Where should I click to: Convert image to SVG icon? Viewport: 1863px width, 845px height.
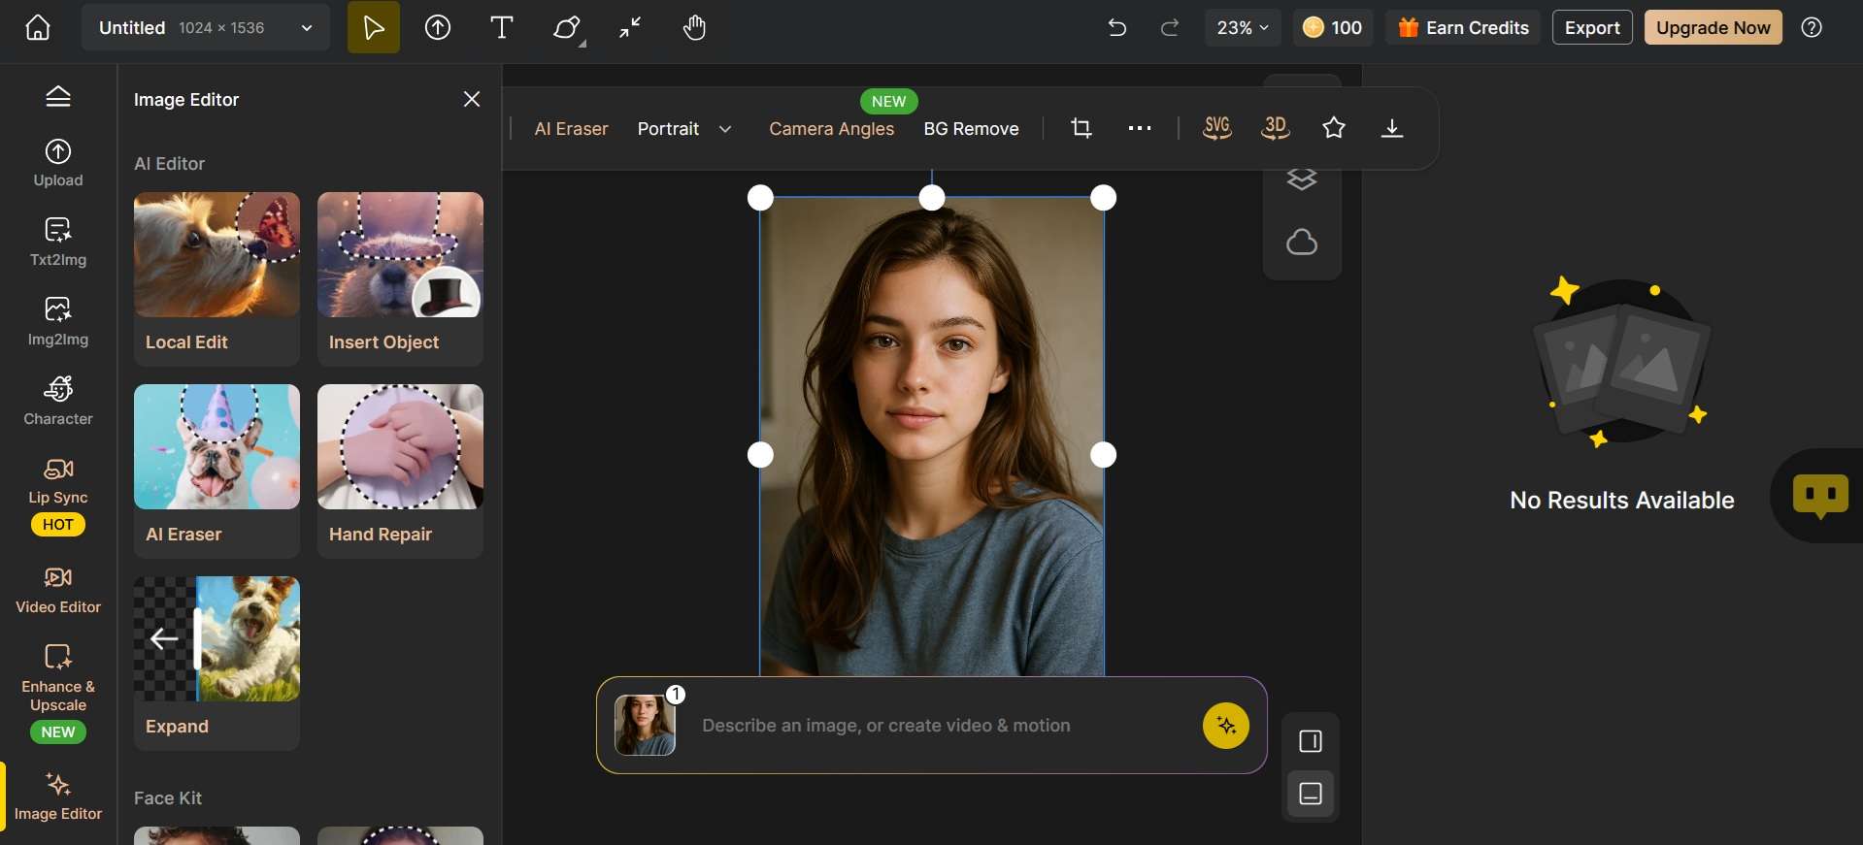pos(1217,128)
